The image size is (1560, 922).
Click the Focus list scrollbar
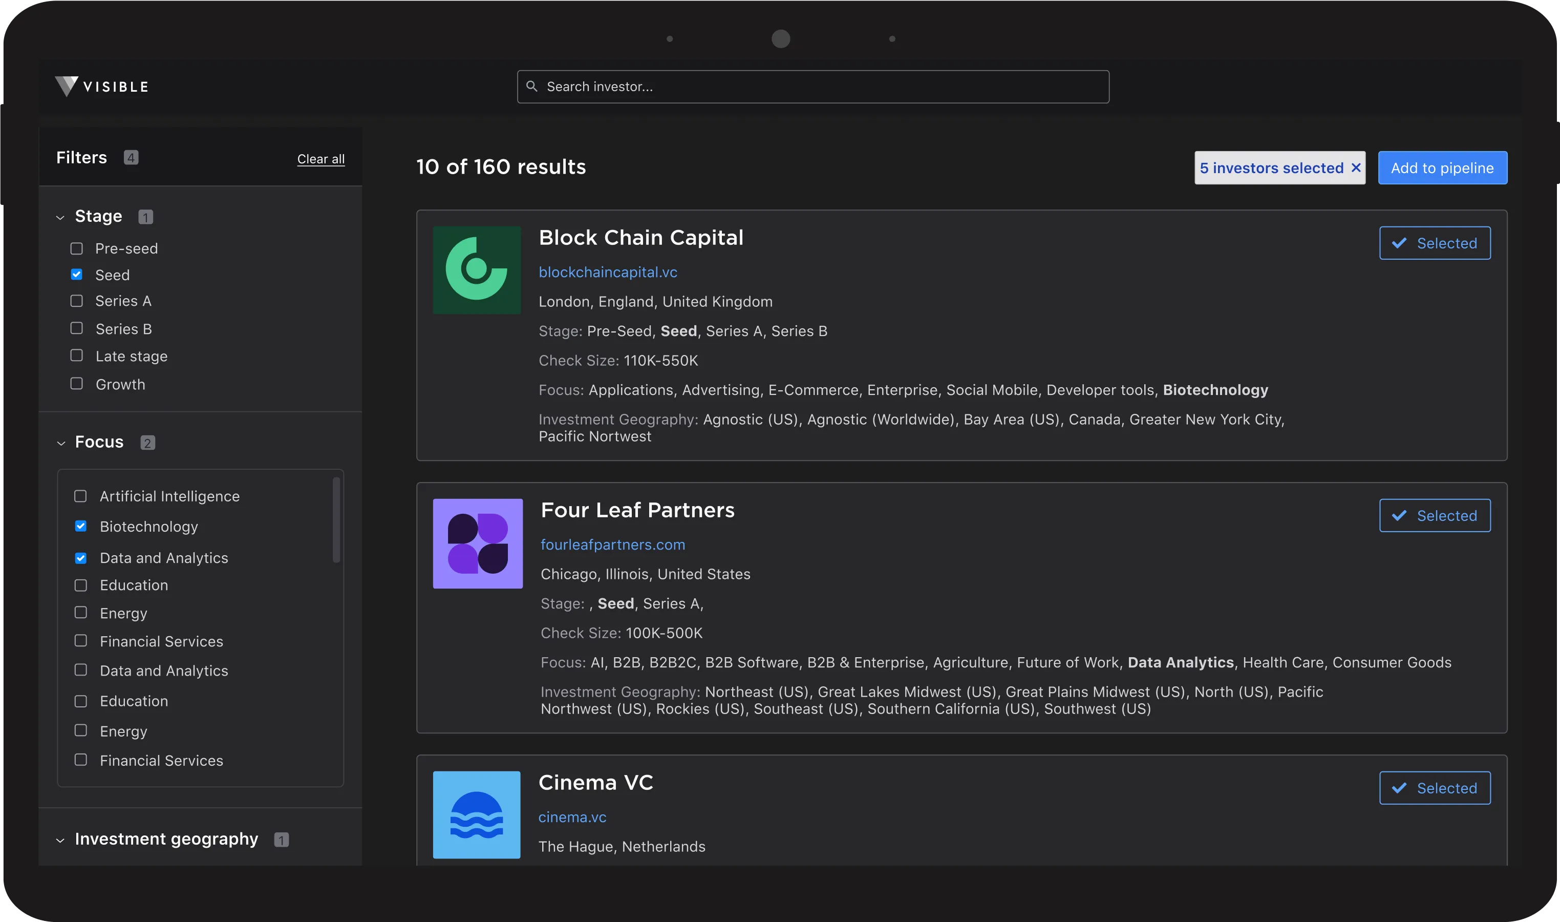(x=336, y=519)
